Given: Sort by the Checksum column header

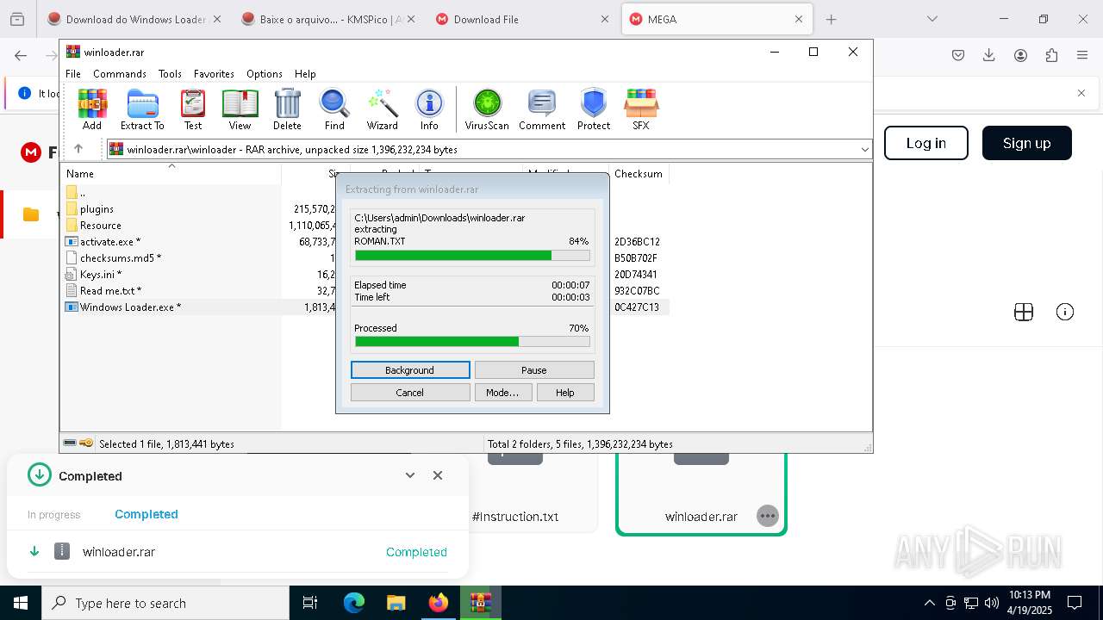Looking at the screenshot, I should [639, 174].
